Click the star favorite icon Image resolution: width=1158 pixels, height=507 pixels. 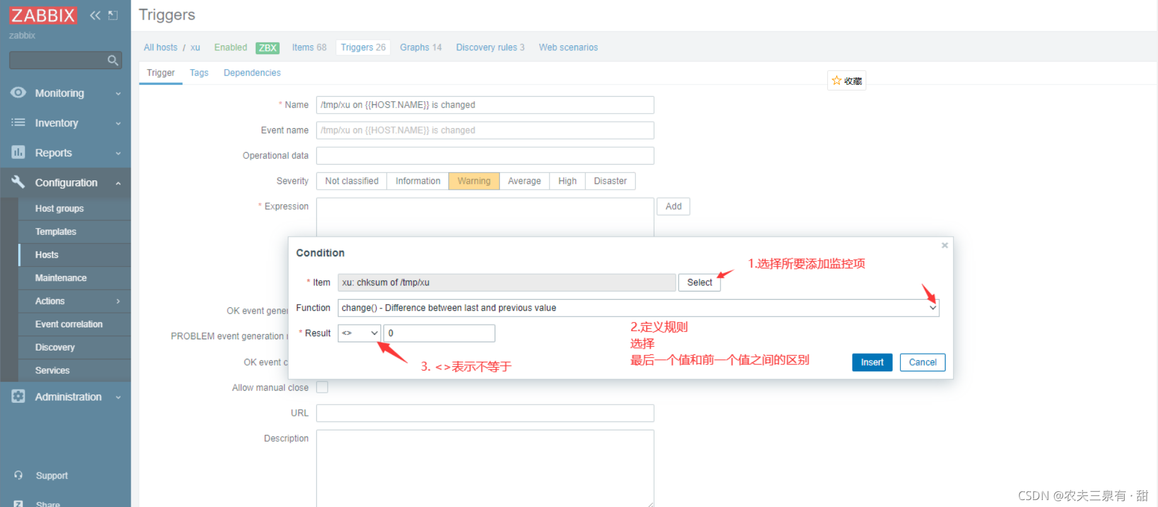coord(837,80)
